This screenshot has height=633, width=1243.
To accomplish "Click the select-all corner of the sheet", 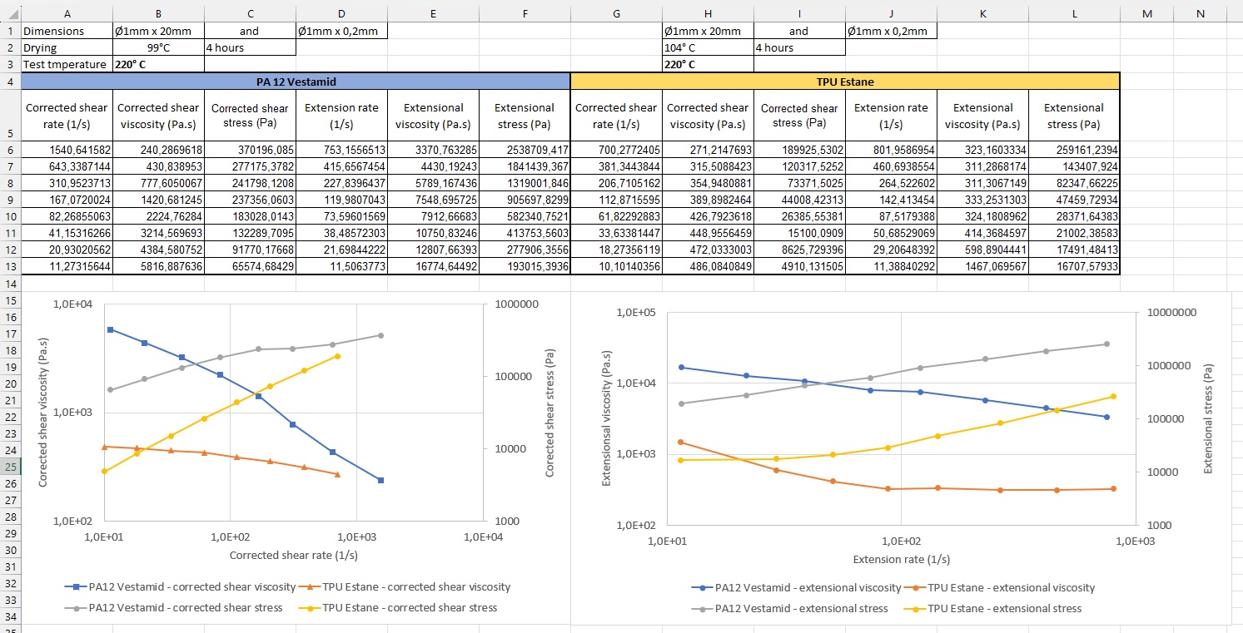I will 10,13.
